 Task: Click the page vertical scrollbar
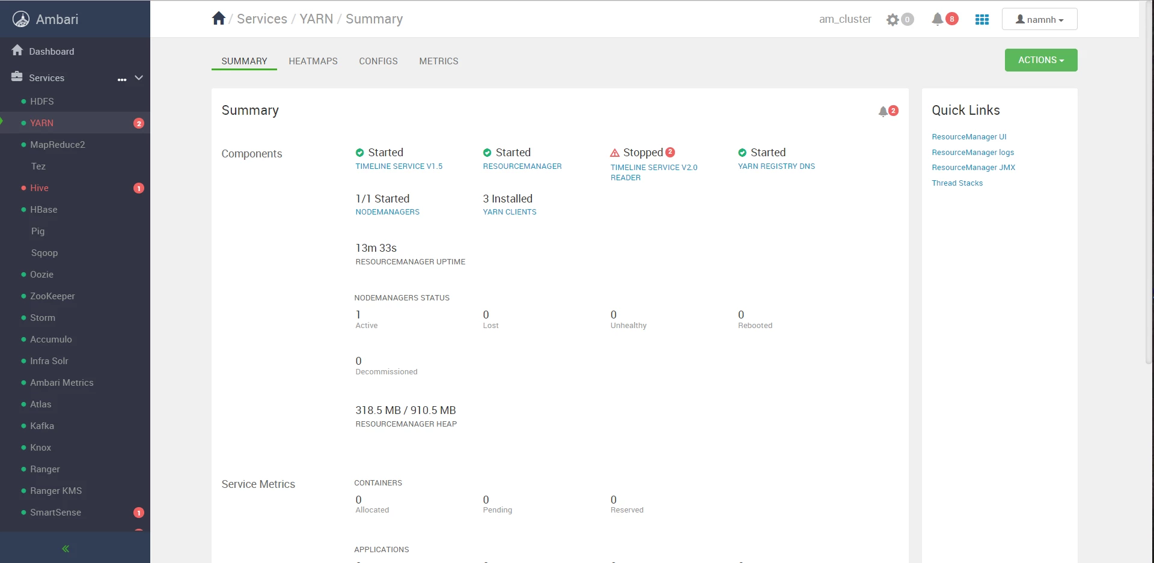[1149, 180]
